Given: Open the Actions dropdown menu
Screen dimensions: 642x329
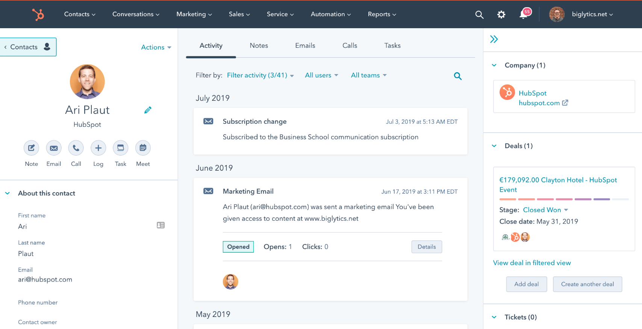Looking at the screenshot, I should tap(156, 47).
